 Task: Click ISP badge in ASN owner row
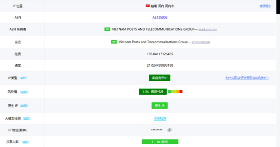tap(107, 29)
